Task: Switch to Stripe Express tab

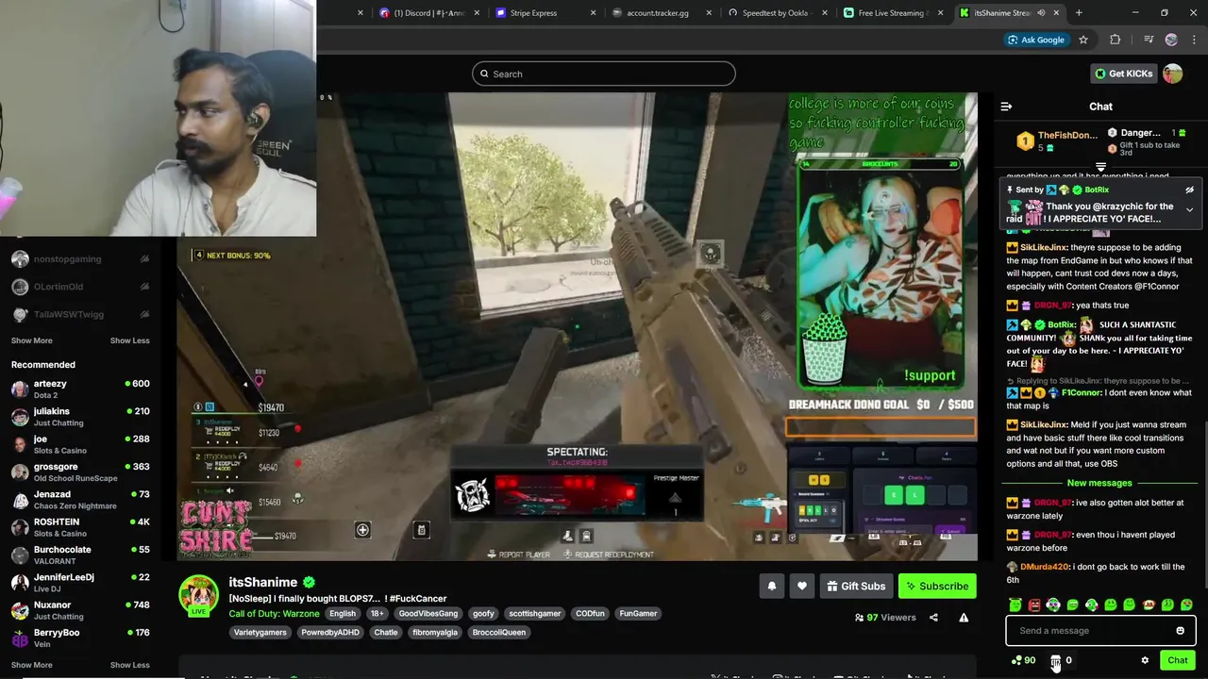Action: 547,13
